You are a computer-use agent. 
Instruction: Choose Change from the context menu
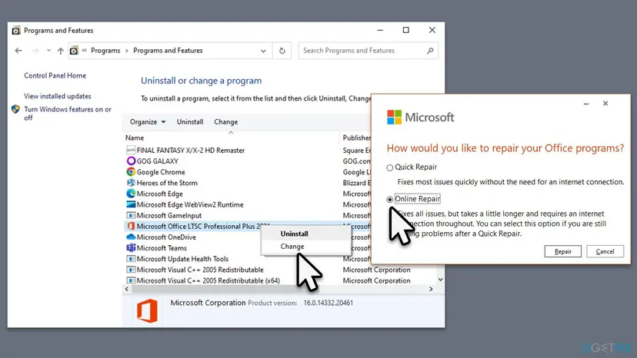click(292, 247)
